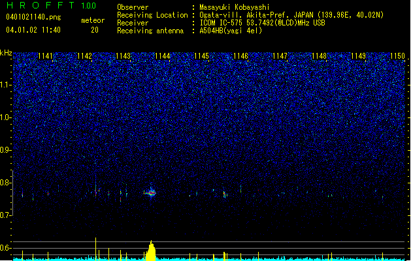Click the 1143 time marker
Image resolution: width=411 pixels, height=261 pixels.
pos(123,56)
